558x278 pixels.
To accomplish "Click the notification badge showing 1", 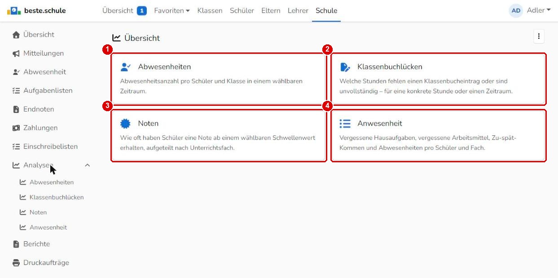I will [142, 10].
